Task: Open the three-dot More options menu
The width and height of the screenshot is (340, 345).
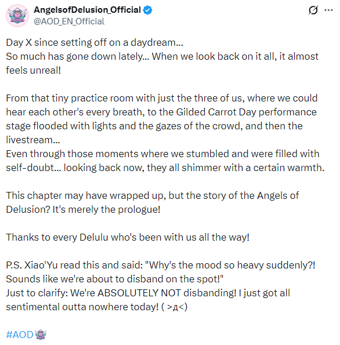Action: point(328,10)
